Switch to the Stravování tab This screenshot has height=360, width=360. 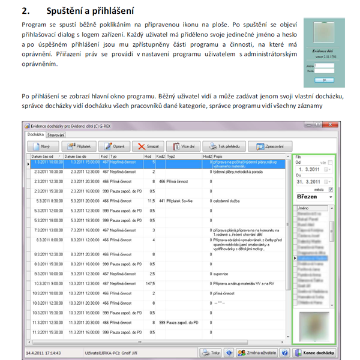[x=56, y=135]
